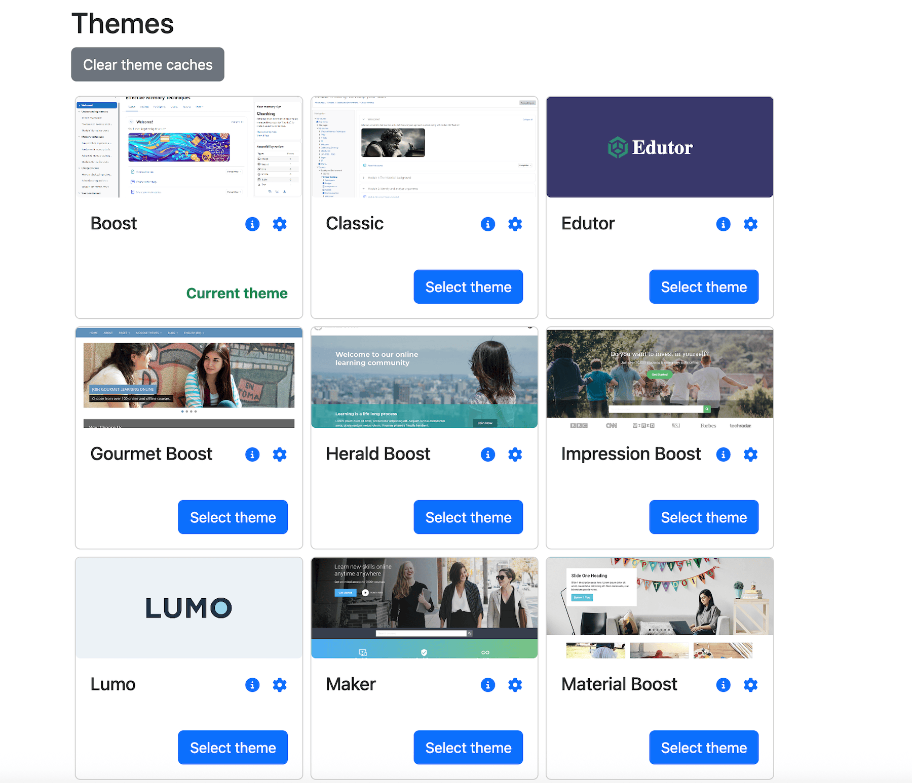The image size is (912, 783).
Task: Click the Impression Boost preview thumbnail
Action: coord(659,377)
